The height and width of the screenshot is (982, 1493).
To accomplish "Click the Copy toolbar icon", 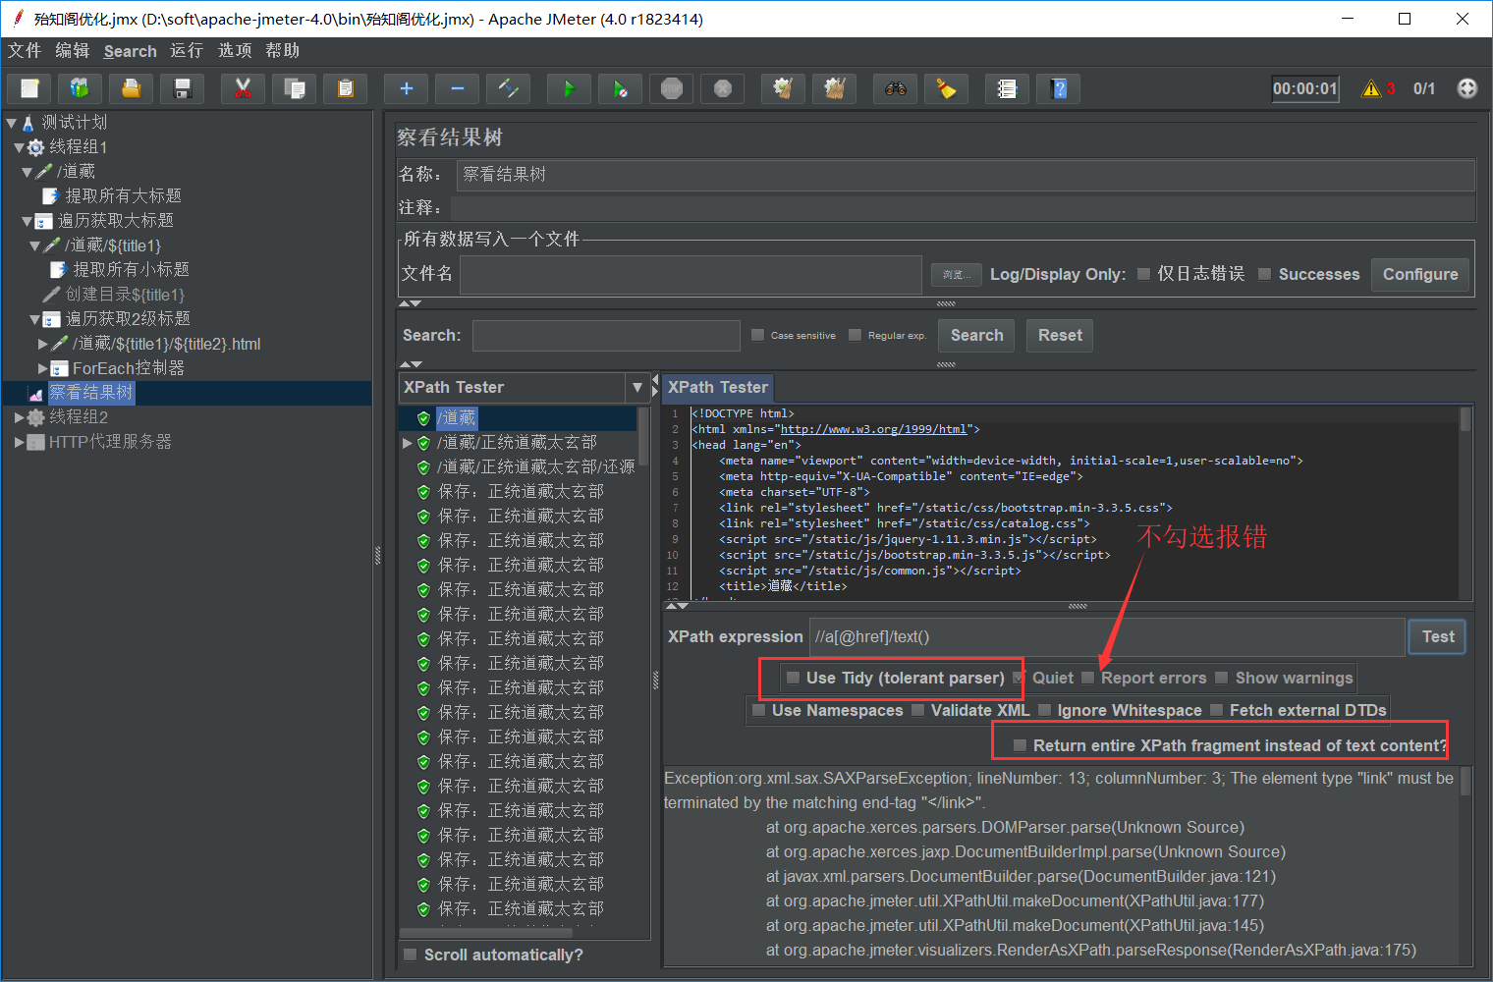I will coord(295,88).
